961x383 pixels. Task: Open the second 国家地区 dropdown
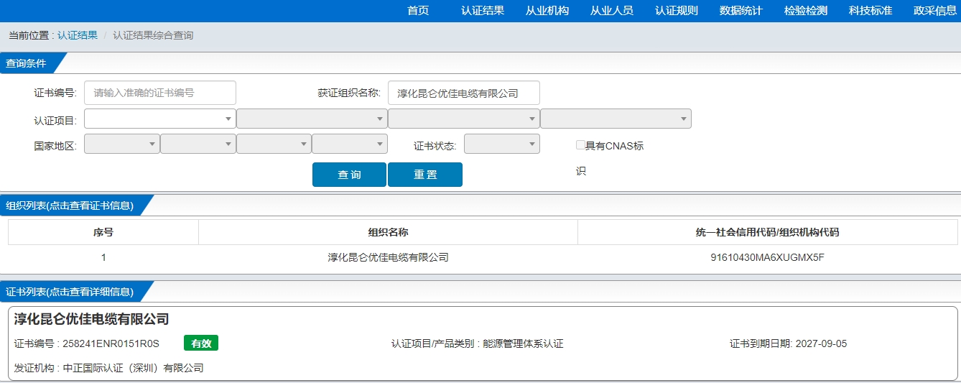pyautogui.click(x=198, y=144)
